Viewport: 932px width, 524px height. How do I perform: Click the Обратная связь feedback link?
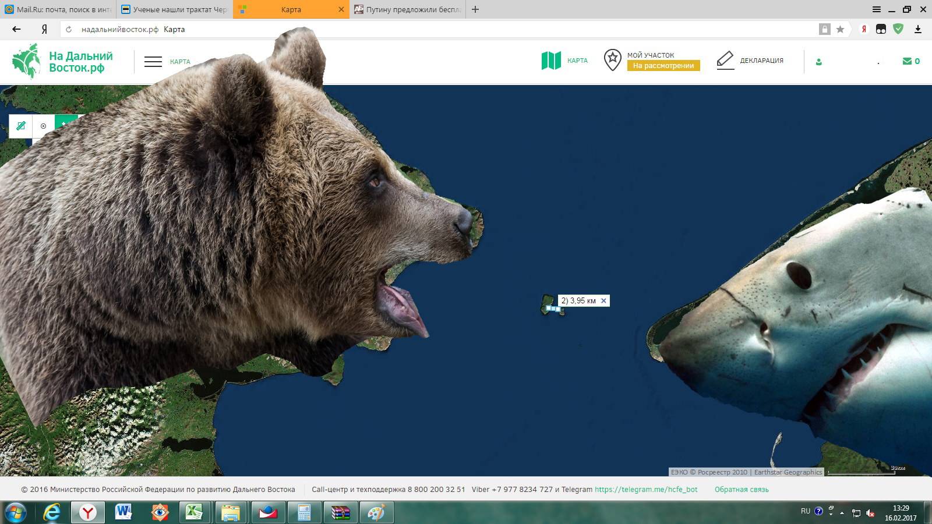pos(742,490)
